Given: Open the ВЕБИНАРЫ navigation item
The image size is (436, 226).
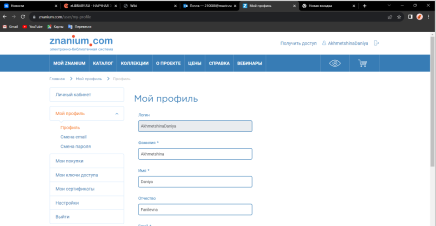Looking at the screenshot, I should (250, 64).
